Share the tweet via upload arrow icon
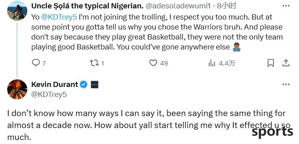This screenshot has height=144, width=299. click(x=286, y=63)
